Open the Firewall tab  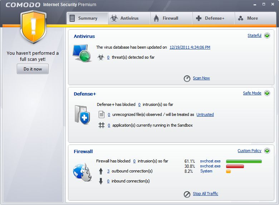(x=171, y=18)
